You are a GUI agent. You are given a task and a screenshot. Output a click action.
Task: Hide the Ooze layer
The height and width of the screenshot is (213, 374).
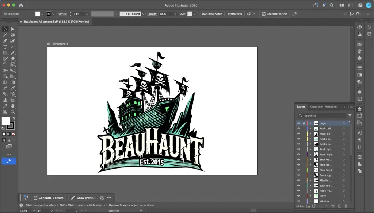pos(299,196)
